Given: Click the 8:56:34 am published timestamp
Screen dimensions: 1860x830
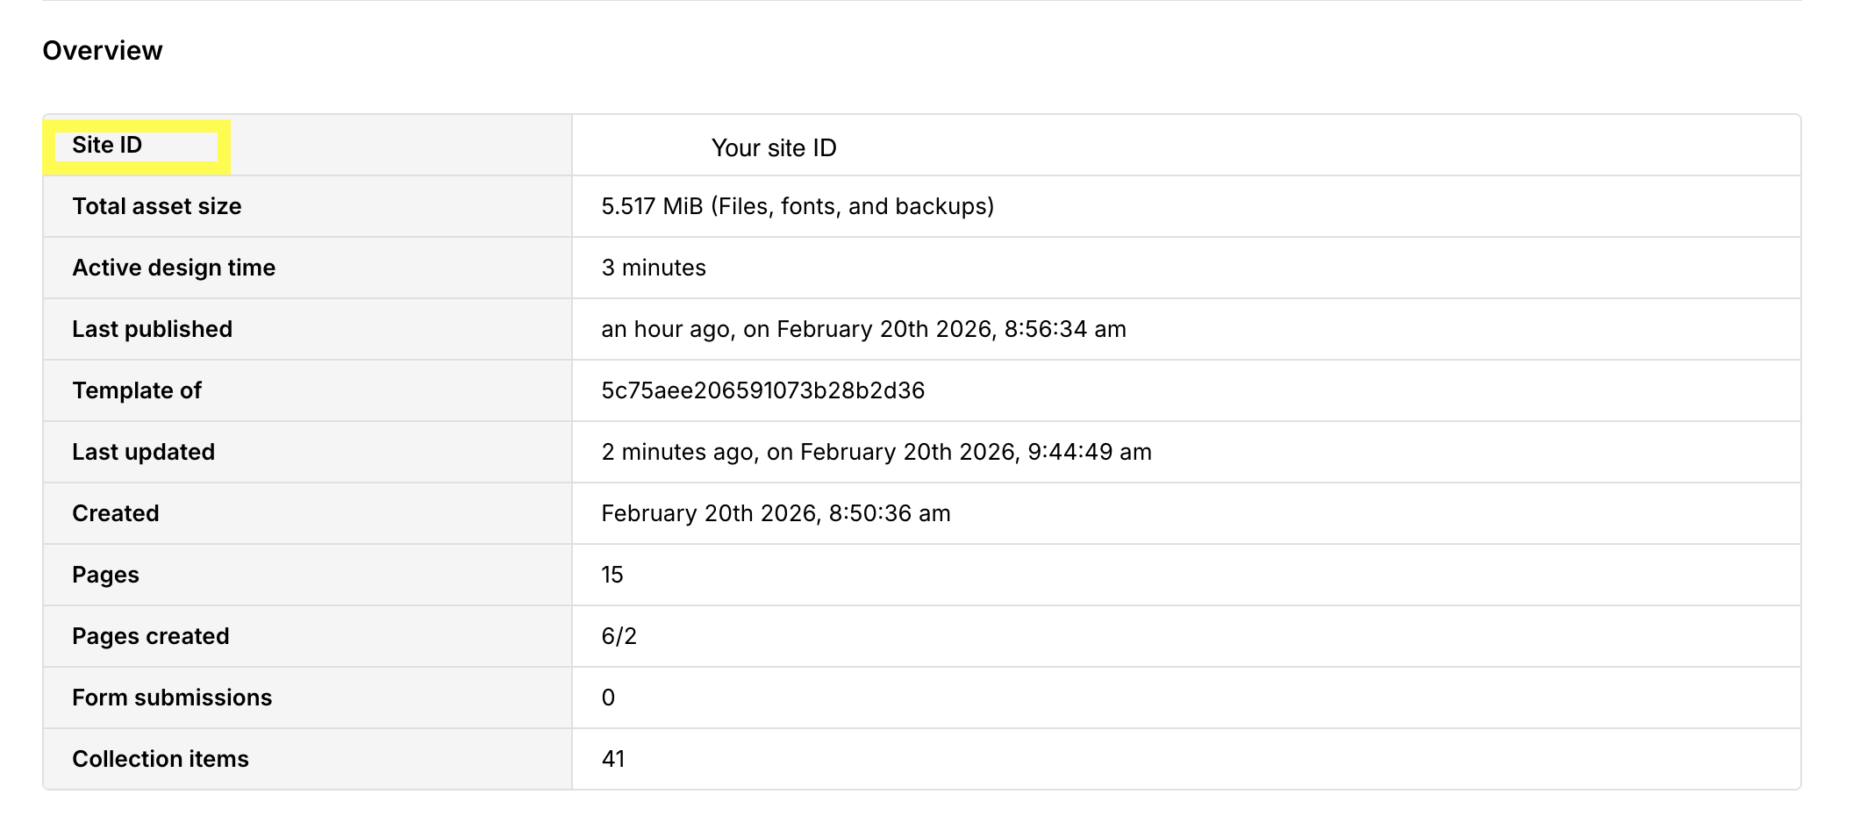Looking at the screenshot, I should (1064, 329).
